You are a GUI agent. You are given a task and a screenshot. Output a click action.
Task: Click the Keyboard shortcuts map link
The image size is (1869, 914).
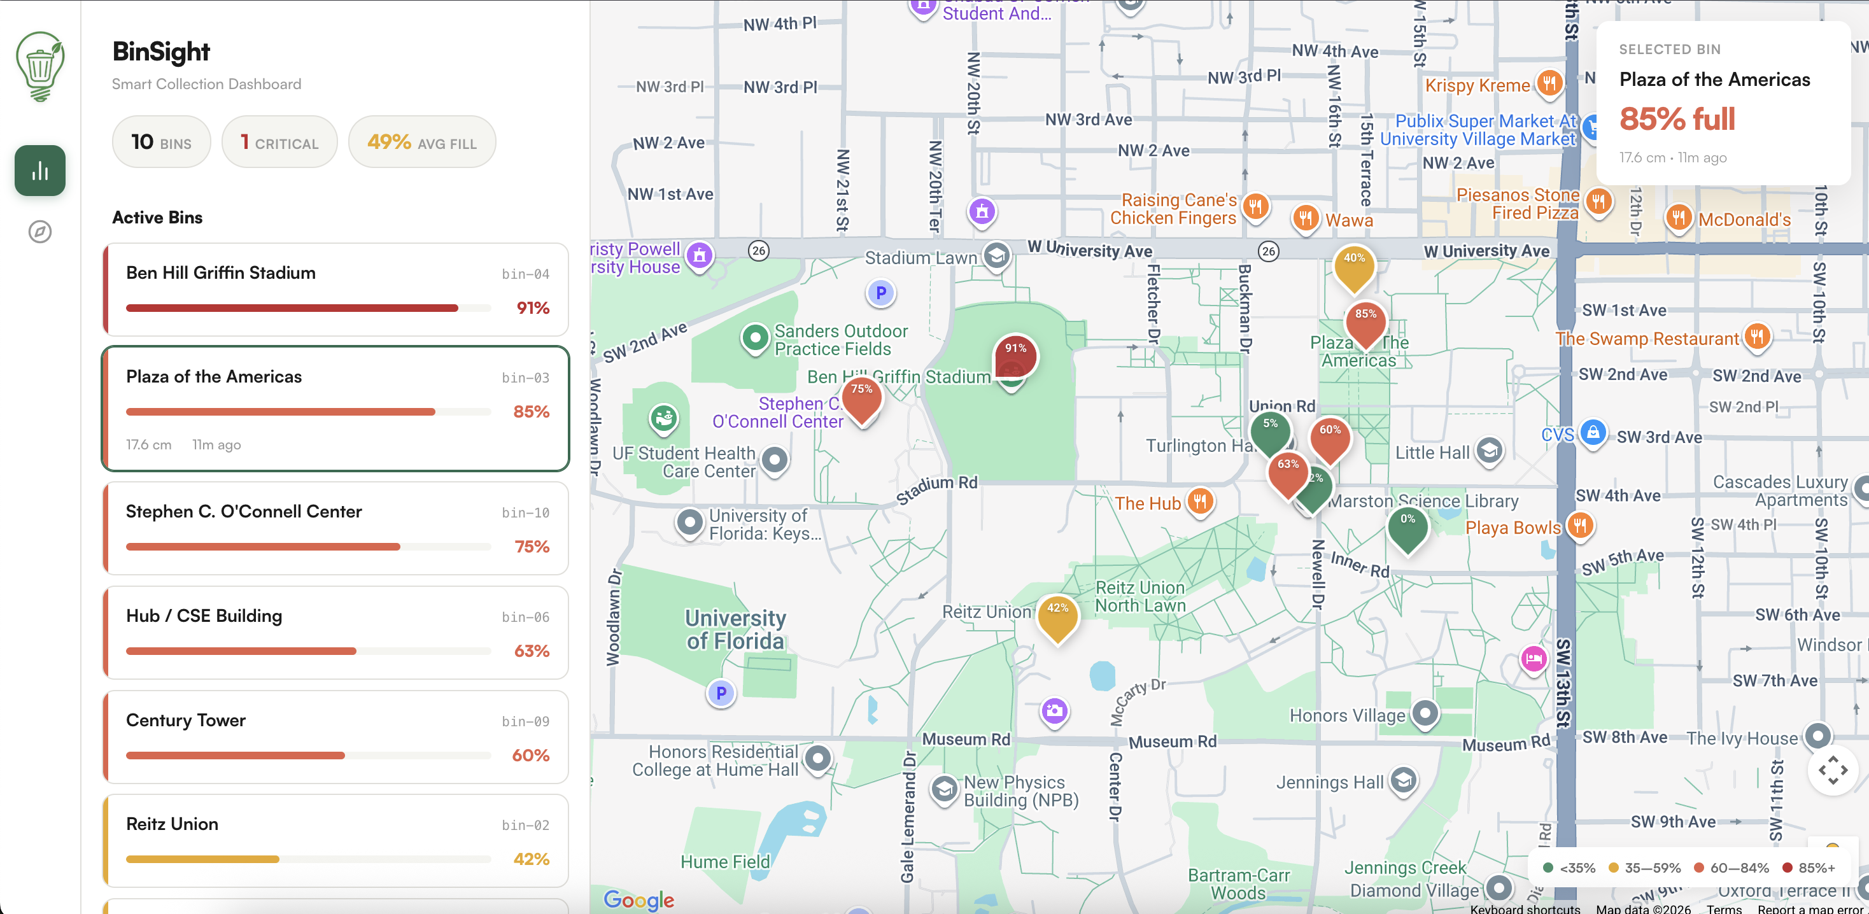(1525, 908)
